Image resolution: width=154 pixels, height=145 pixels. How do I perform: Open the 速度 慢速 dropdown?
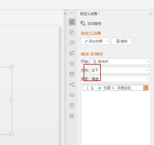point(120,79)
